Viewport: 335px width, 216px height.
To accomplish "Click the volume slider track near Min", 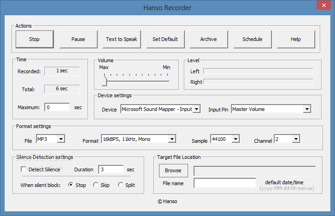I will [x=167, y=81].
